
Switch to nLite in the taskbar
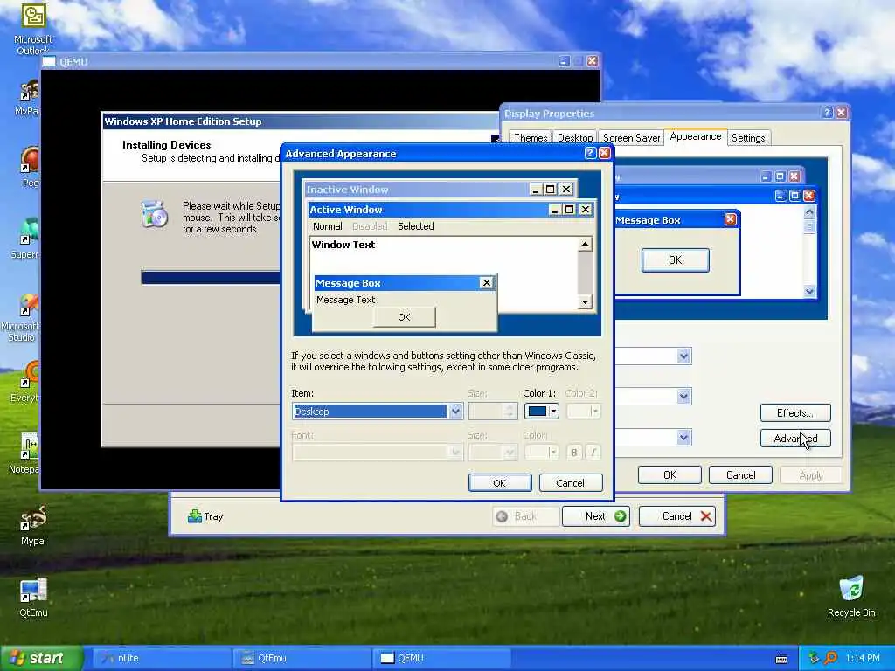pyautogui.click(x=161, y=658)
